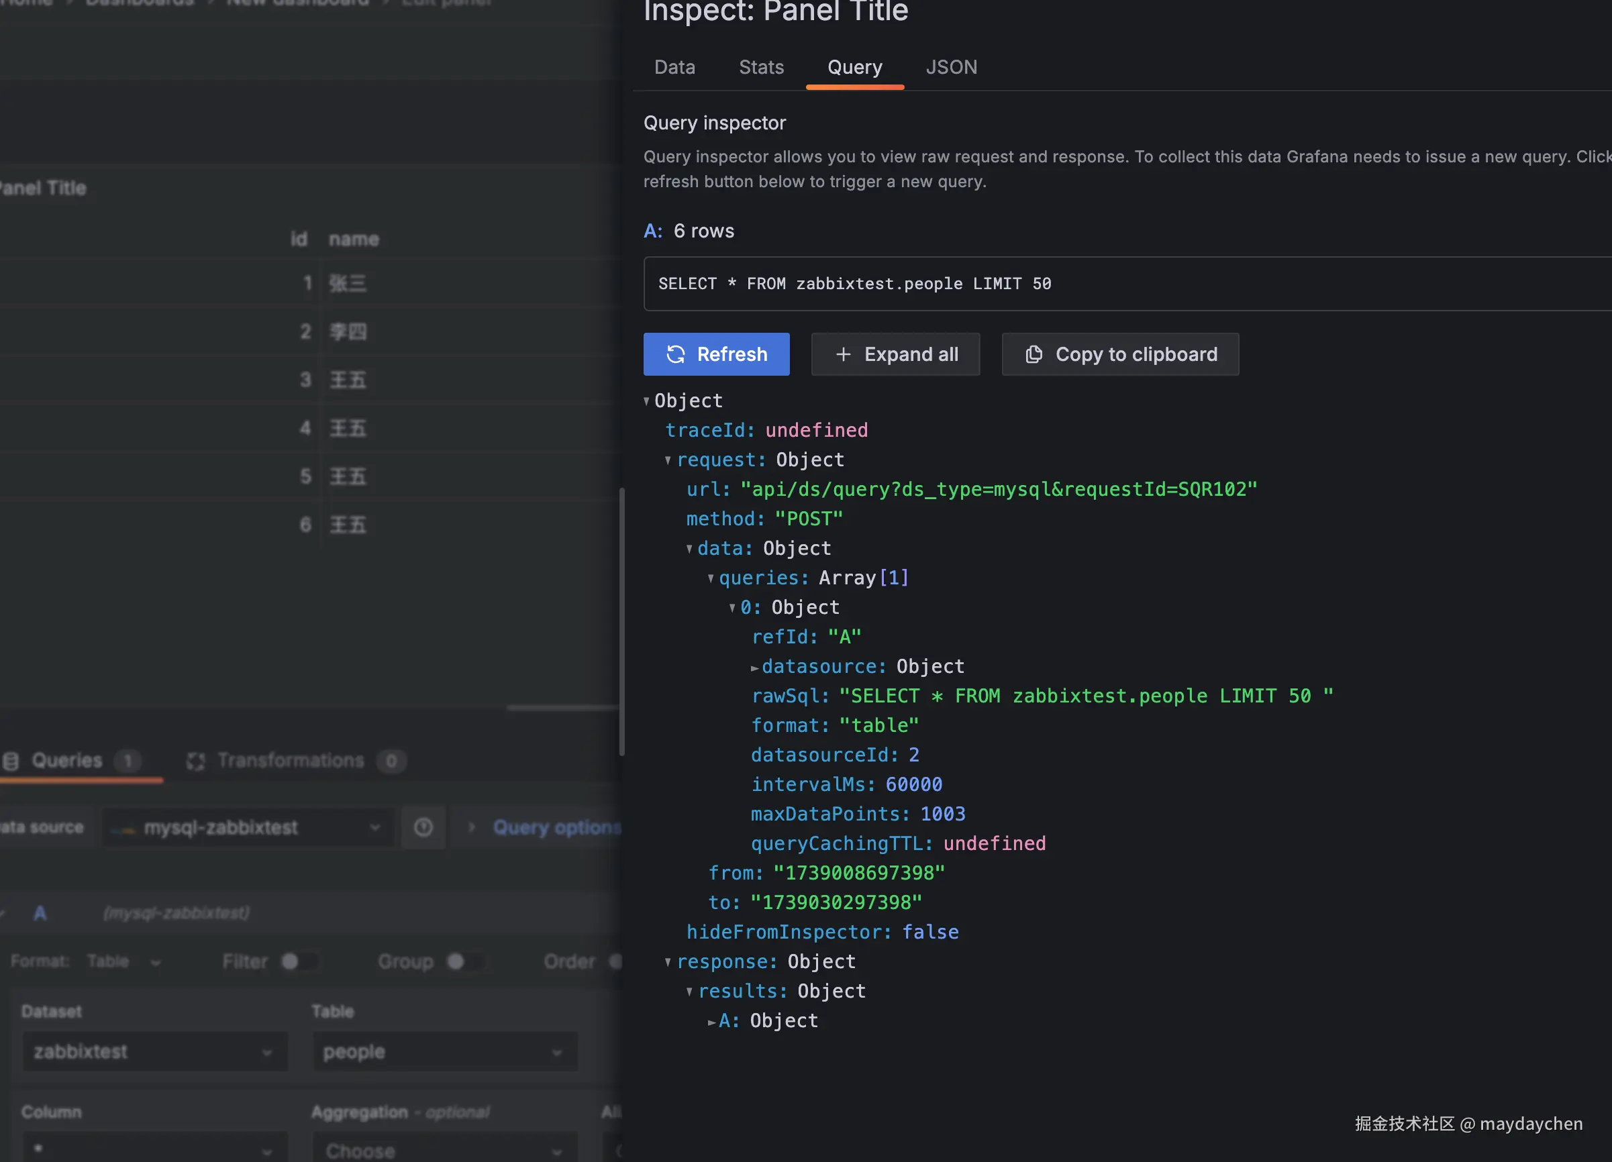This screenshot has width=1612, height=1162.
Task: Open the mysql-zabbixtest data source dropdown
Action: point(248,827)
